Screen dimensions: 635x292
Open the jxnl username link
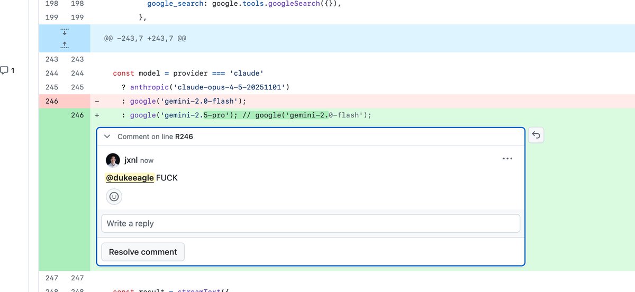pos(131,160)
